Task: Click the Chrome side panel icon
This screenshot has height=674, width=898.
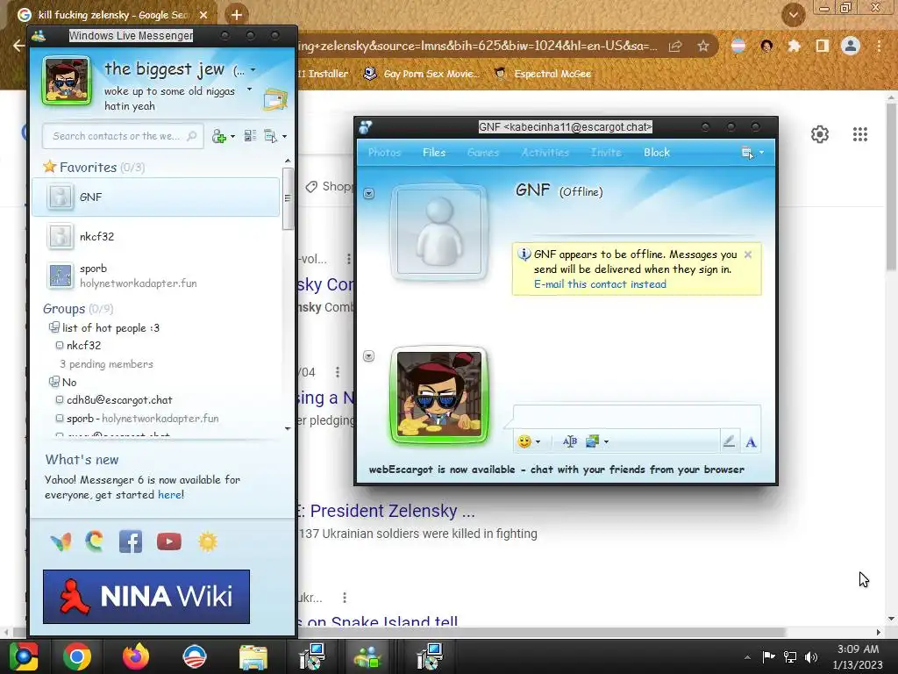Action: (x=823, y=46)
